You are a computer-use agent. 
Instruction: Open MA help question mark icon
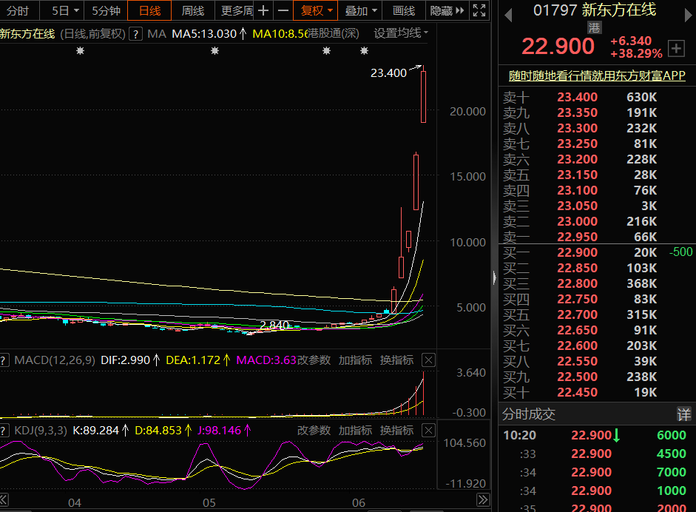pos(136,34)
